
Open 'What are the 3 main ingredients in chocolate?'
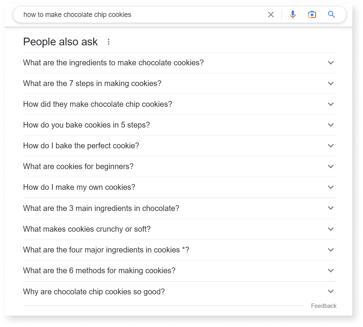click(x=101, y=208)
